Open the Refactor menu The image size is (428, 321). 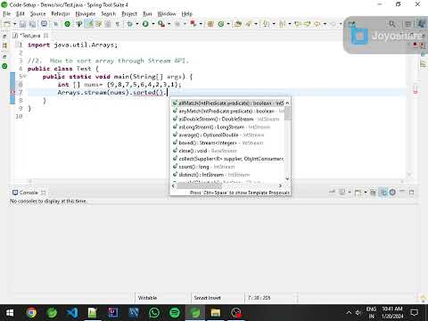point(61,13)
